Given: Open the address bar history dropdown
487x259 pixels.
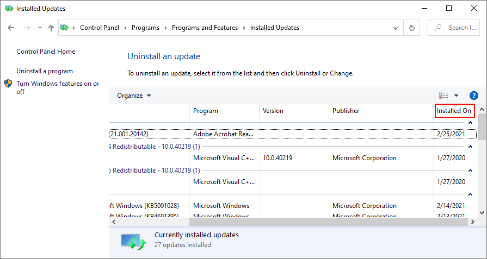Looking at the screenshot, I should coord(397,28).
